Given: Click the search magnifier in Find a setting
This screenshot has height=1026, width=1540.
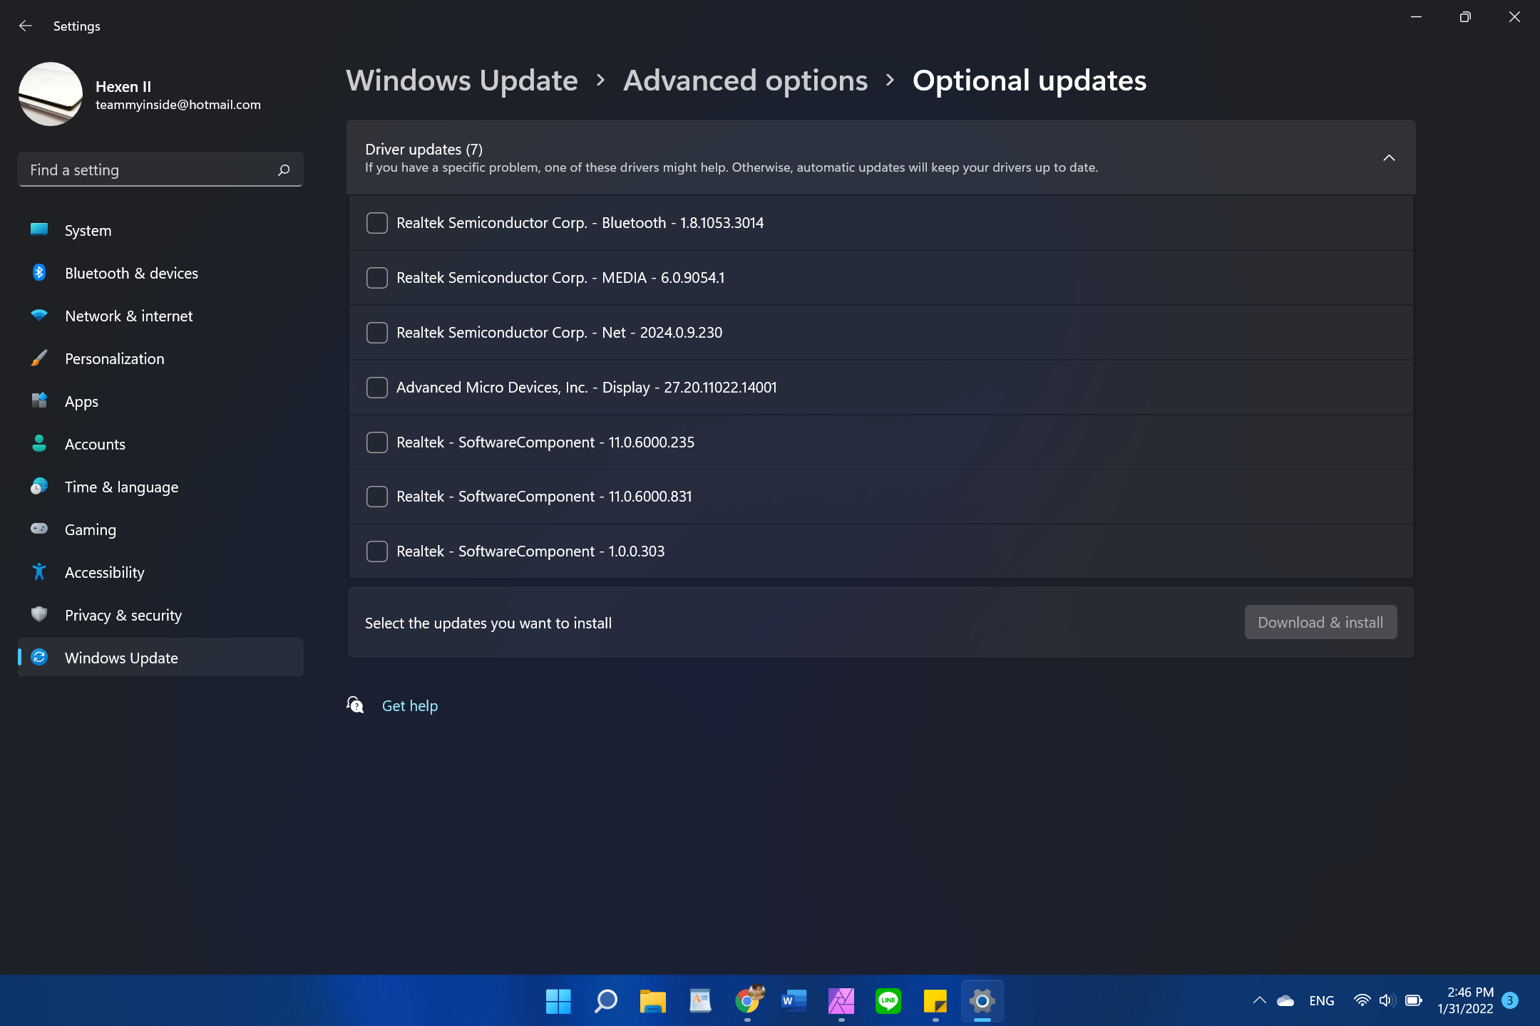Looking at the screenshot, I should click(284, 170).
